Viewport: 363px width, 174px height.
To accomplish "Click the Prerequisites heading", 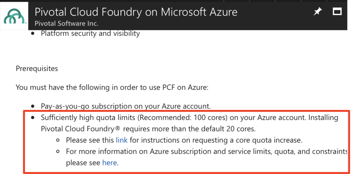I will [37, 68].
